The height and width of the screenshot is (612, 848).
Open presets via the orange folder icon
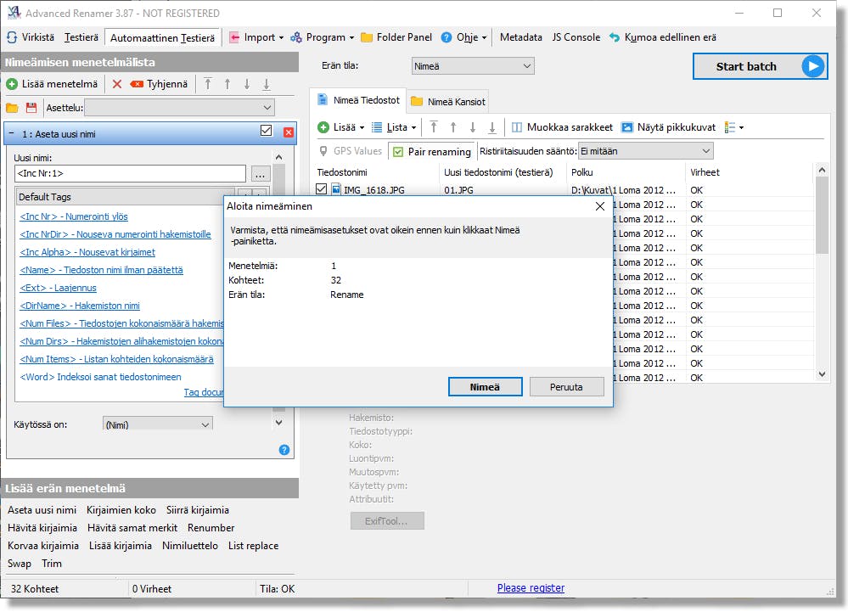coord(12,108)
